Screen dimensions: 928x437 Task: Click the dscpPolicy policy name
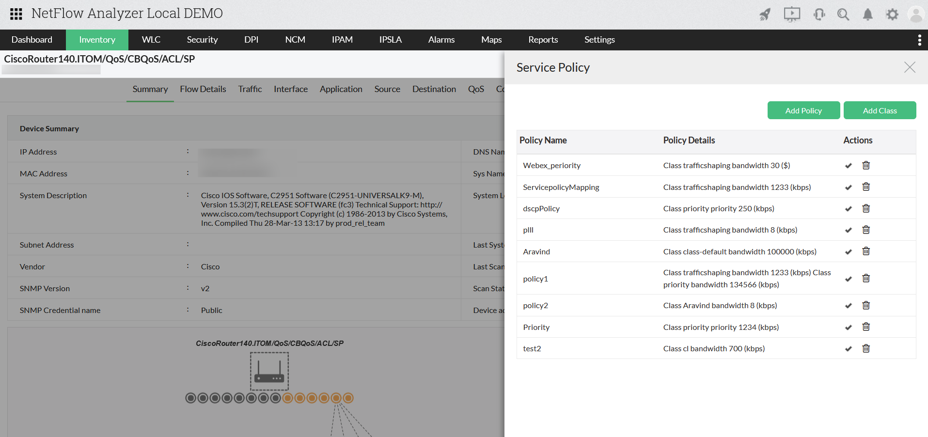click(541, 209)
